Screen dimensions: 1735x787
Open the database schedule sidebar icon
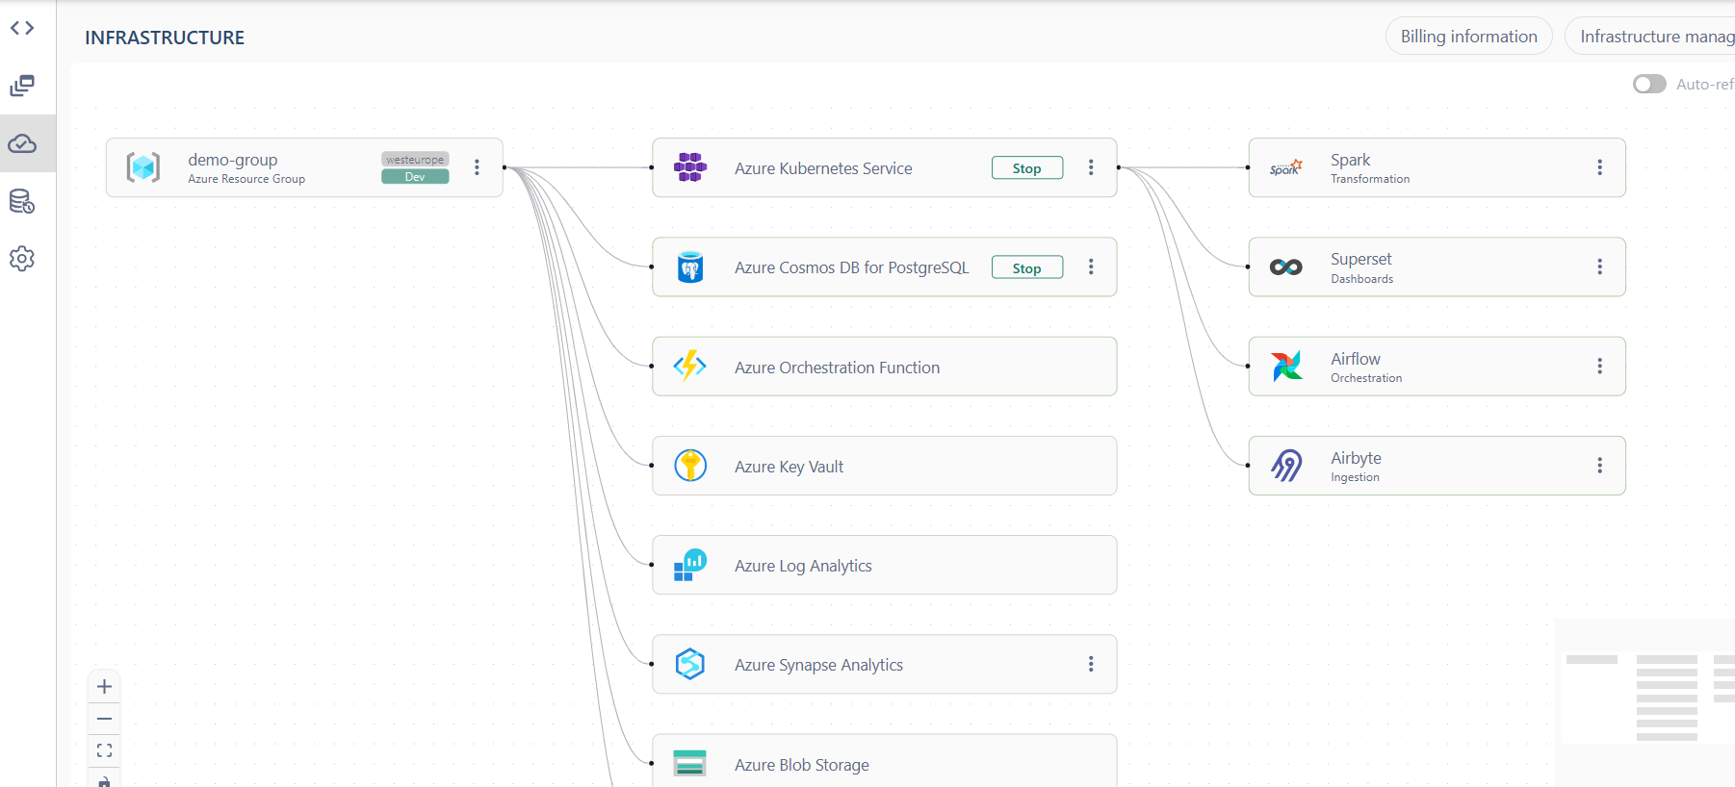coord(22,201)
